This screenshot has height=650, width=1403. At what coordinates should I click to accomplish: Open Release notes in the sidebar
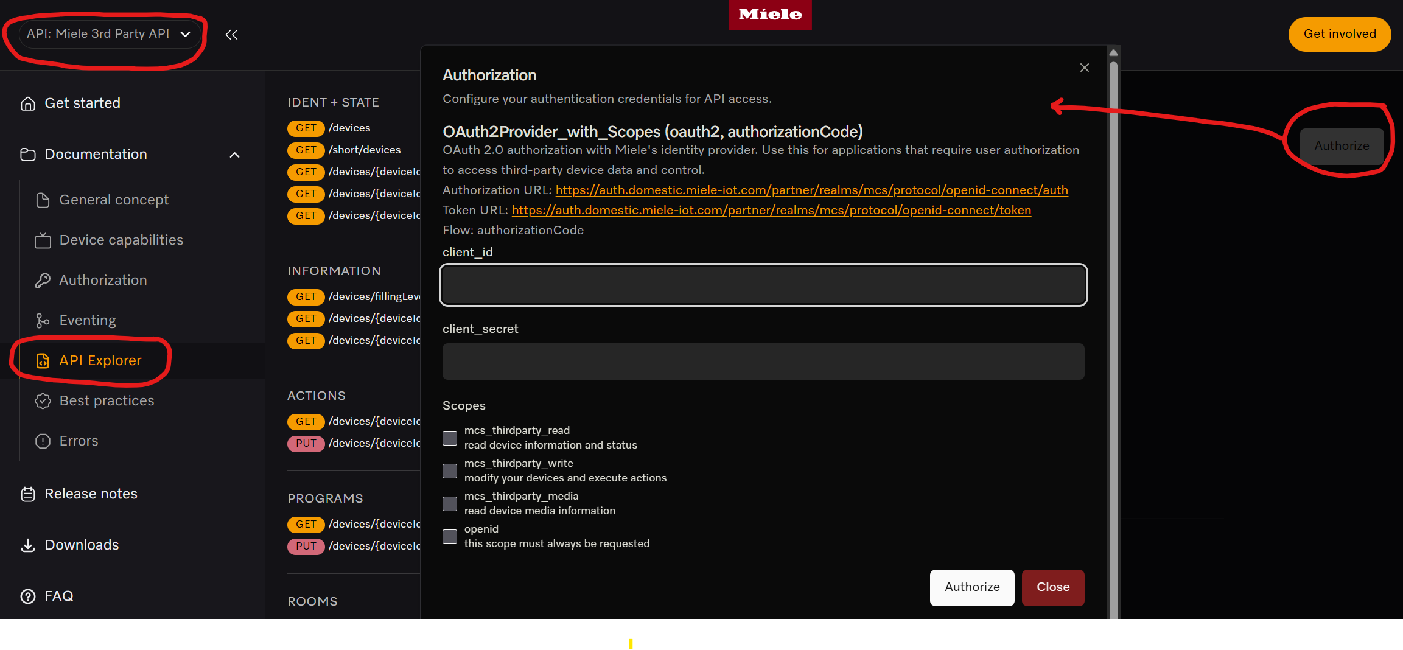(x=91, y=494)
